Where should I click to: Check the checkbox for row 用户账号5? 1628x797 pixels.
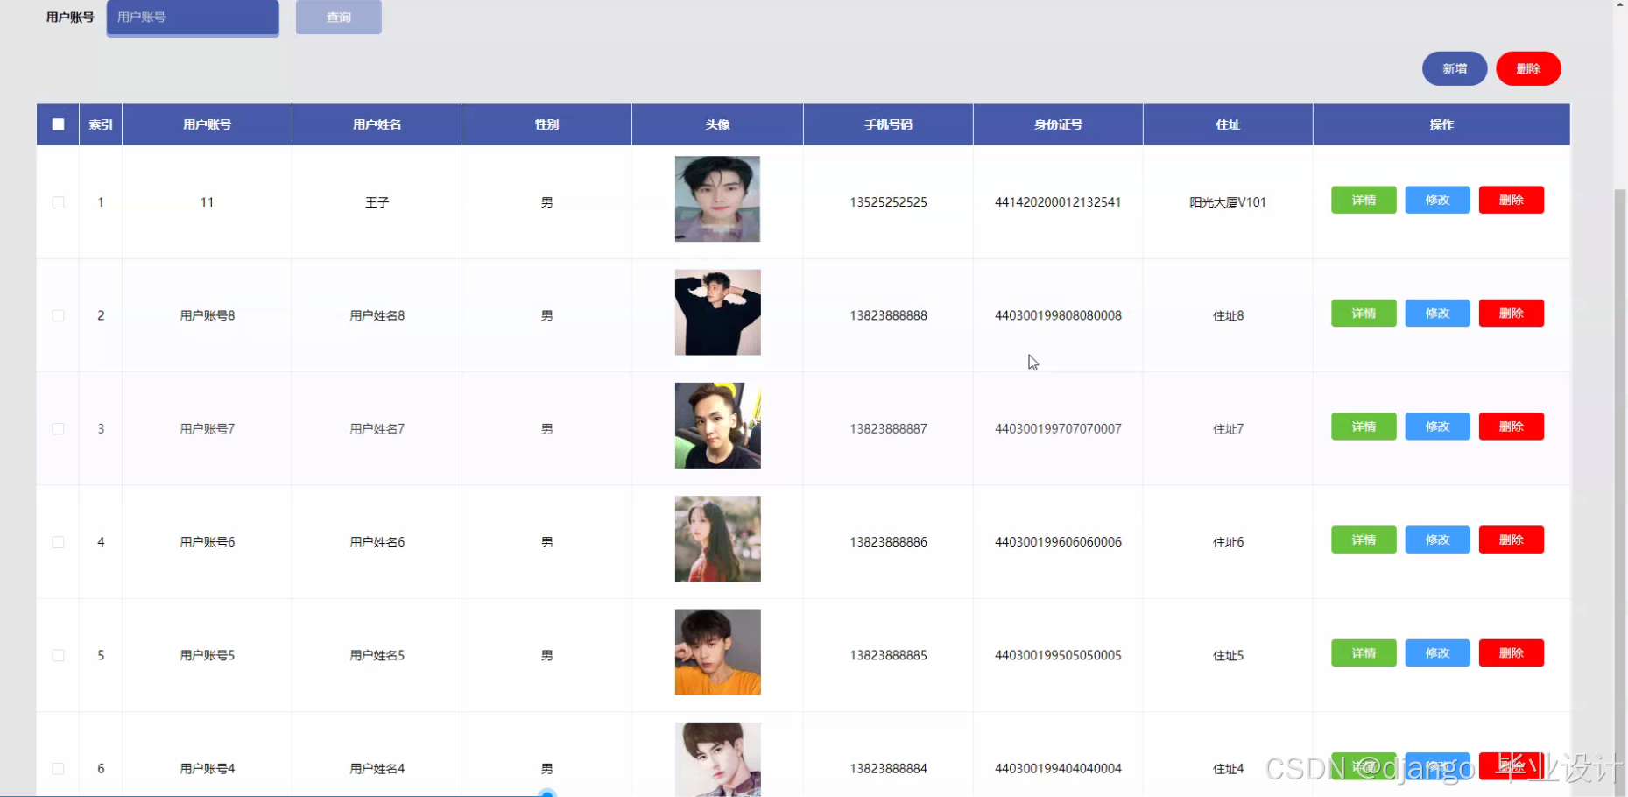coord(58,655)
